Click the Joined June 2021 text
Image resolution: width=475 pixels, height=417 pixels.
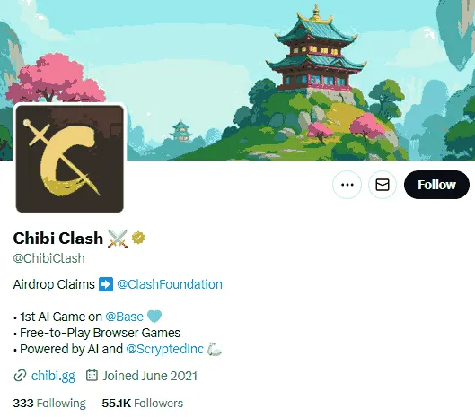(x=150, y=376)
